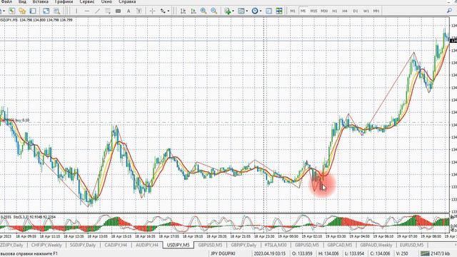Select the text 'A' tool
The image size is (457, 257).
click(x=129, y=11)
